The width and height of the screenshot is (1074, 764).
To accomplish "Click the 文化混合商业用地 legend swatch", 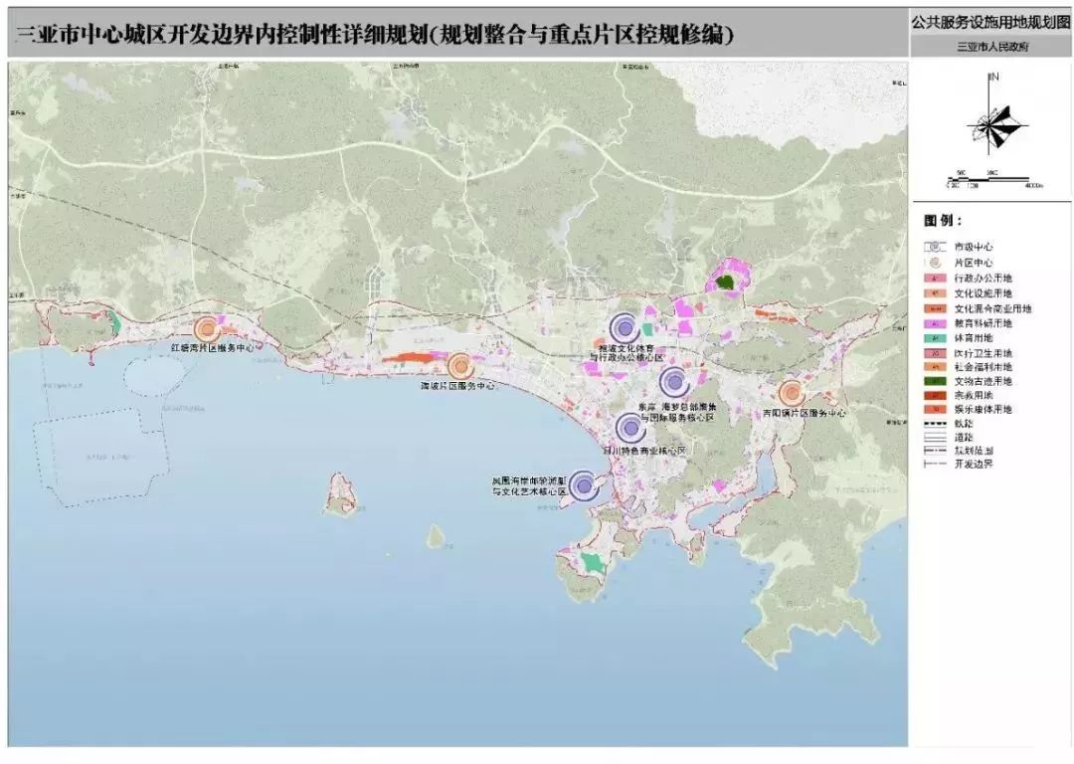I will (x=935, y=309).
